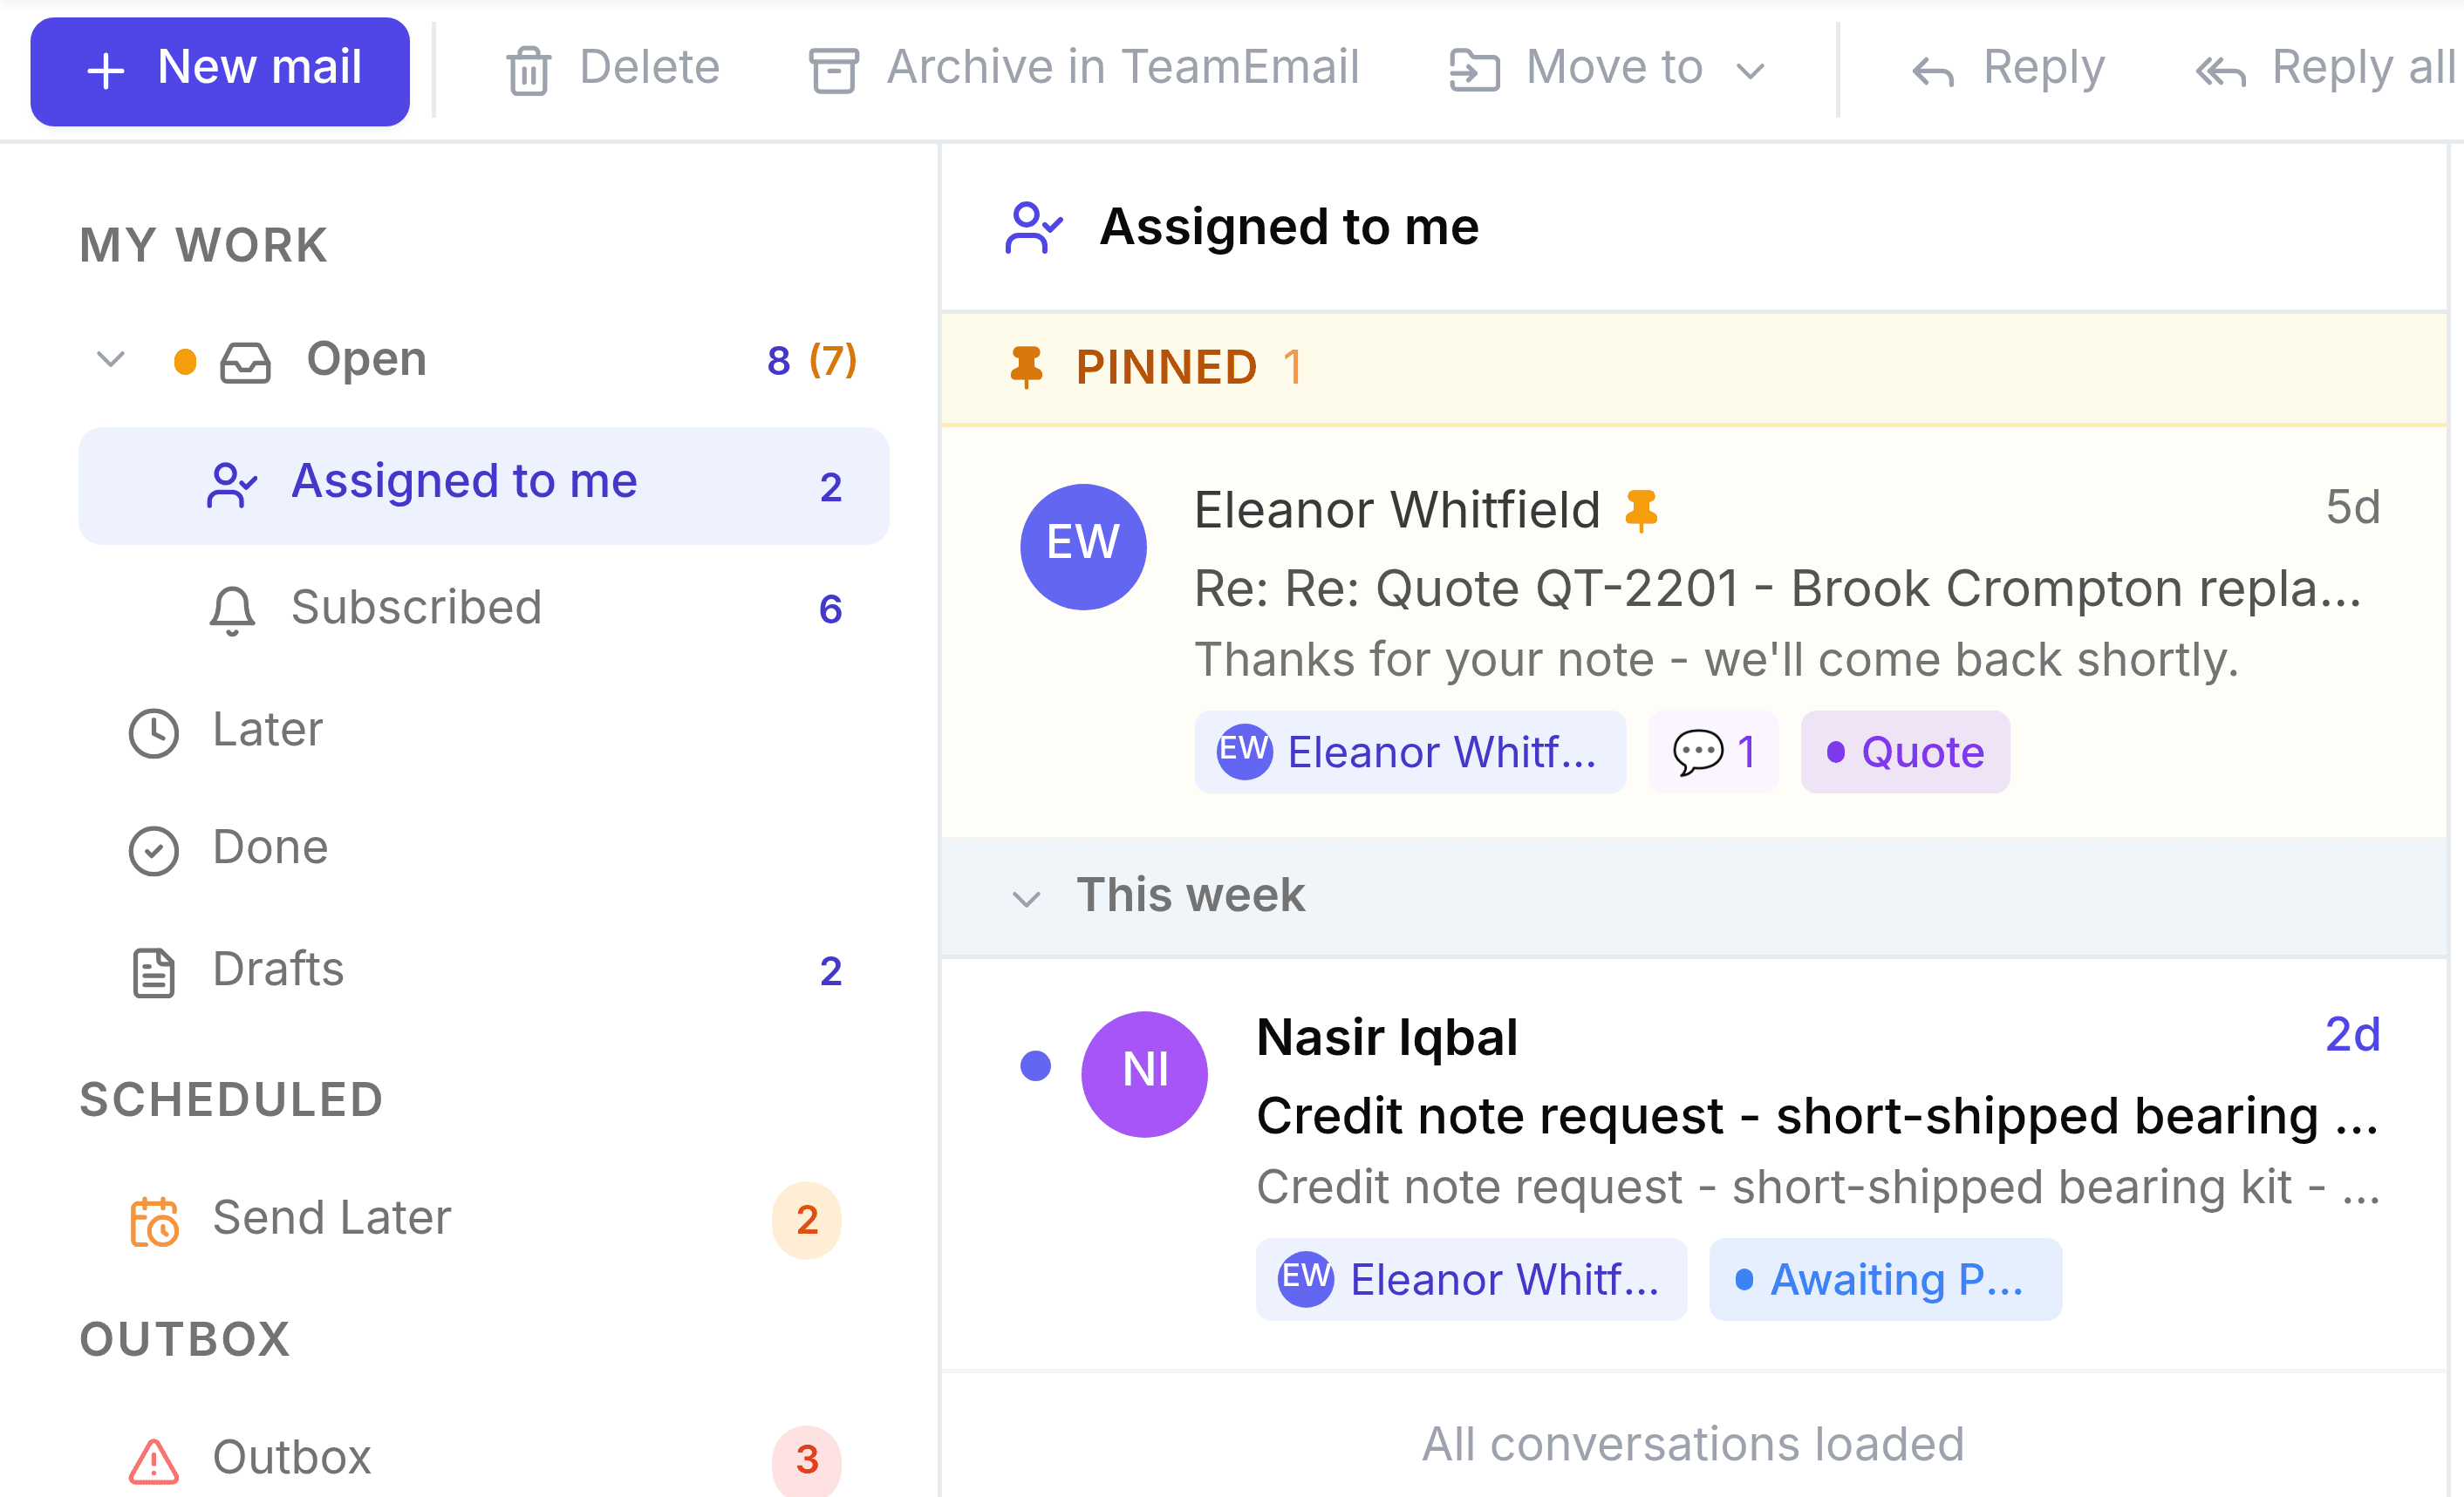Click the comment bubble count 1
This screenshot has width=2464, height=1497.
point(1714,752)
